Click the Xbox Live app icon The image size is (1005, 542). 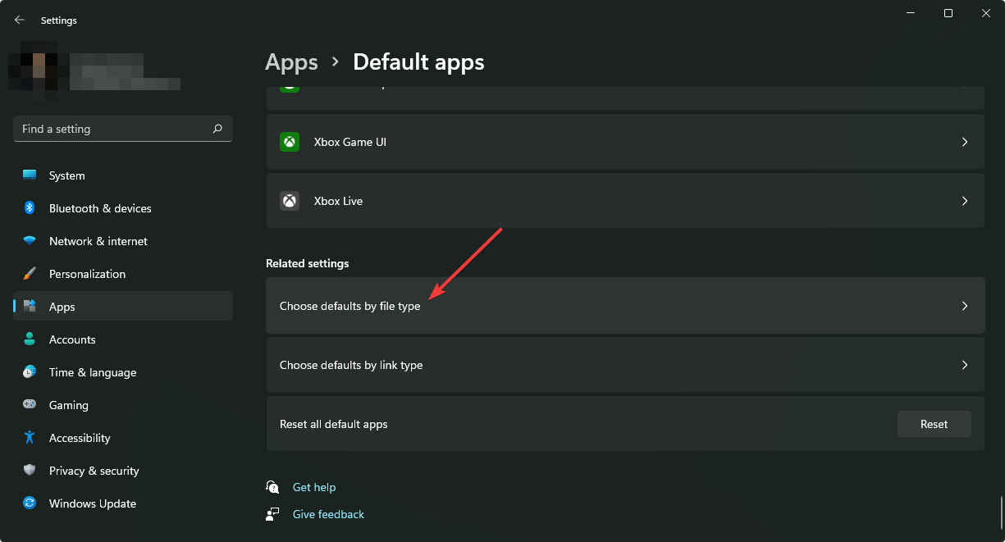(x=290, y=201)
